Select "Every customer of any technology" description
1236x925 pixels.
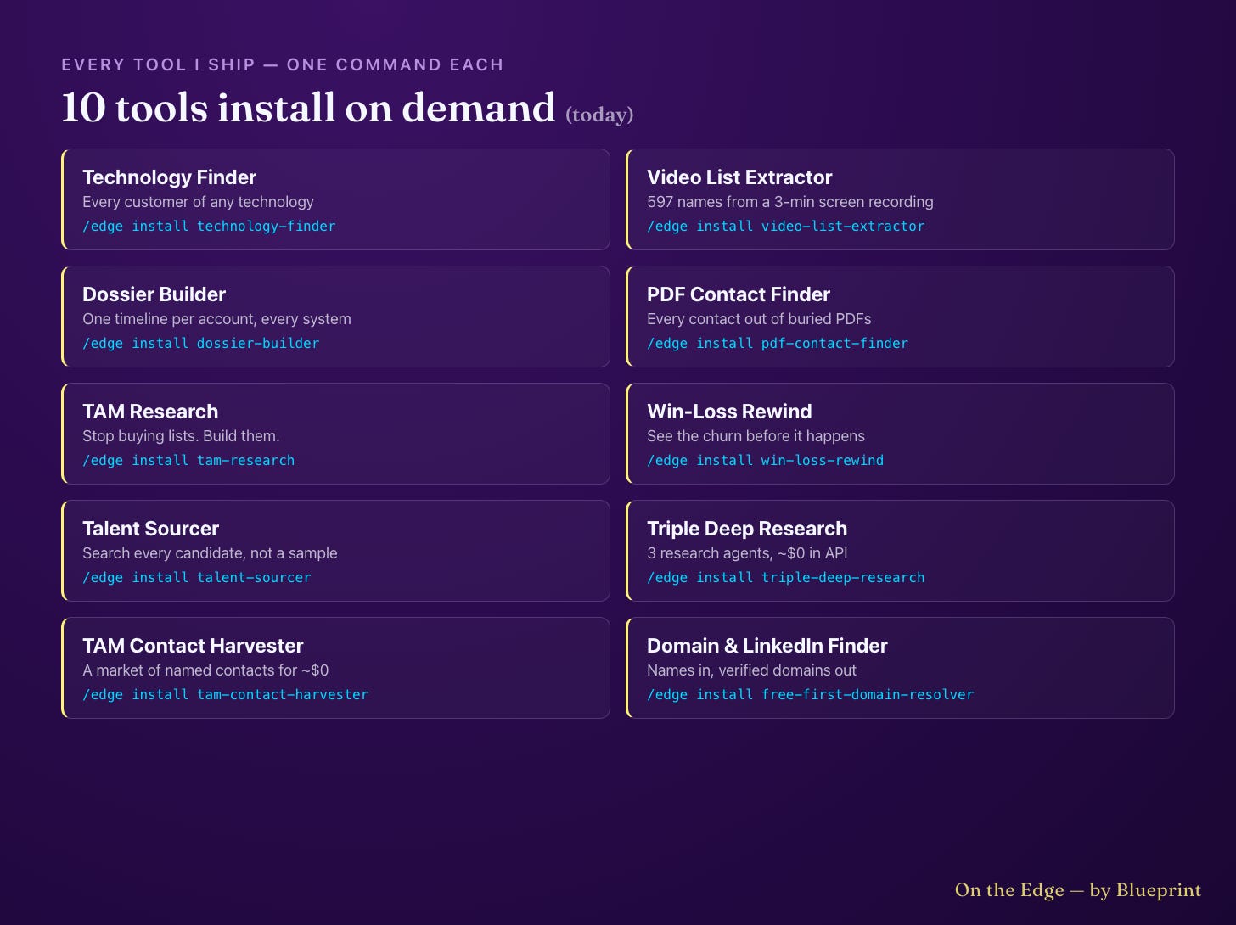click(x=198, y=202)
